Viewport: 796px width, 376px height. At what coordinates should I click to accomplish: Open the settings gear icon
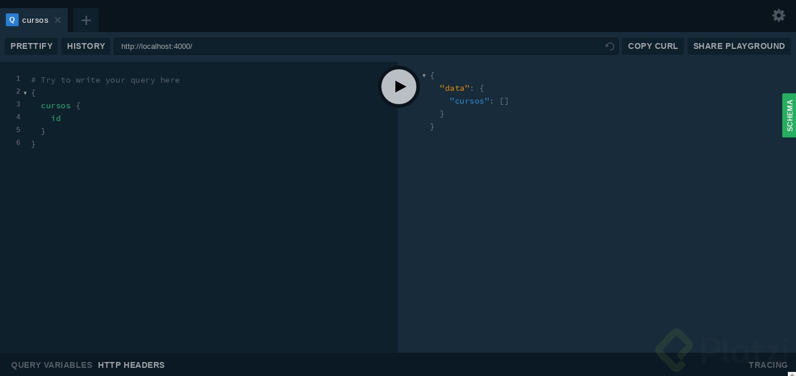tap(779, 16)
